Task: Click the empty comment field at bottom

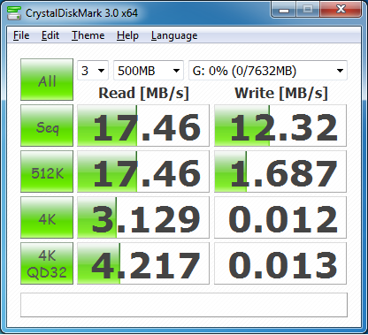Action: (x=184, y=305)
